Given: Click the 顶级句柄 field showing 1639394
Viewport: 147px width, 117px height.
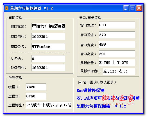Looking at the screenshot, I should [x=48, y=68].
